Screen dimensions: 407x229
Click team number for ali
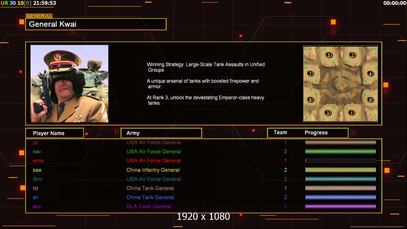tap(285, 197)
